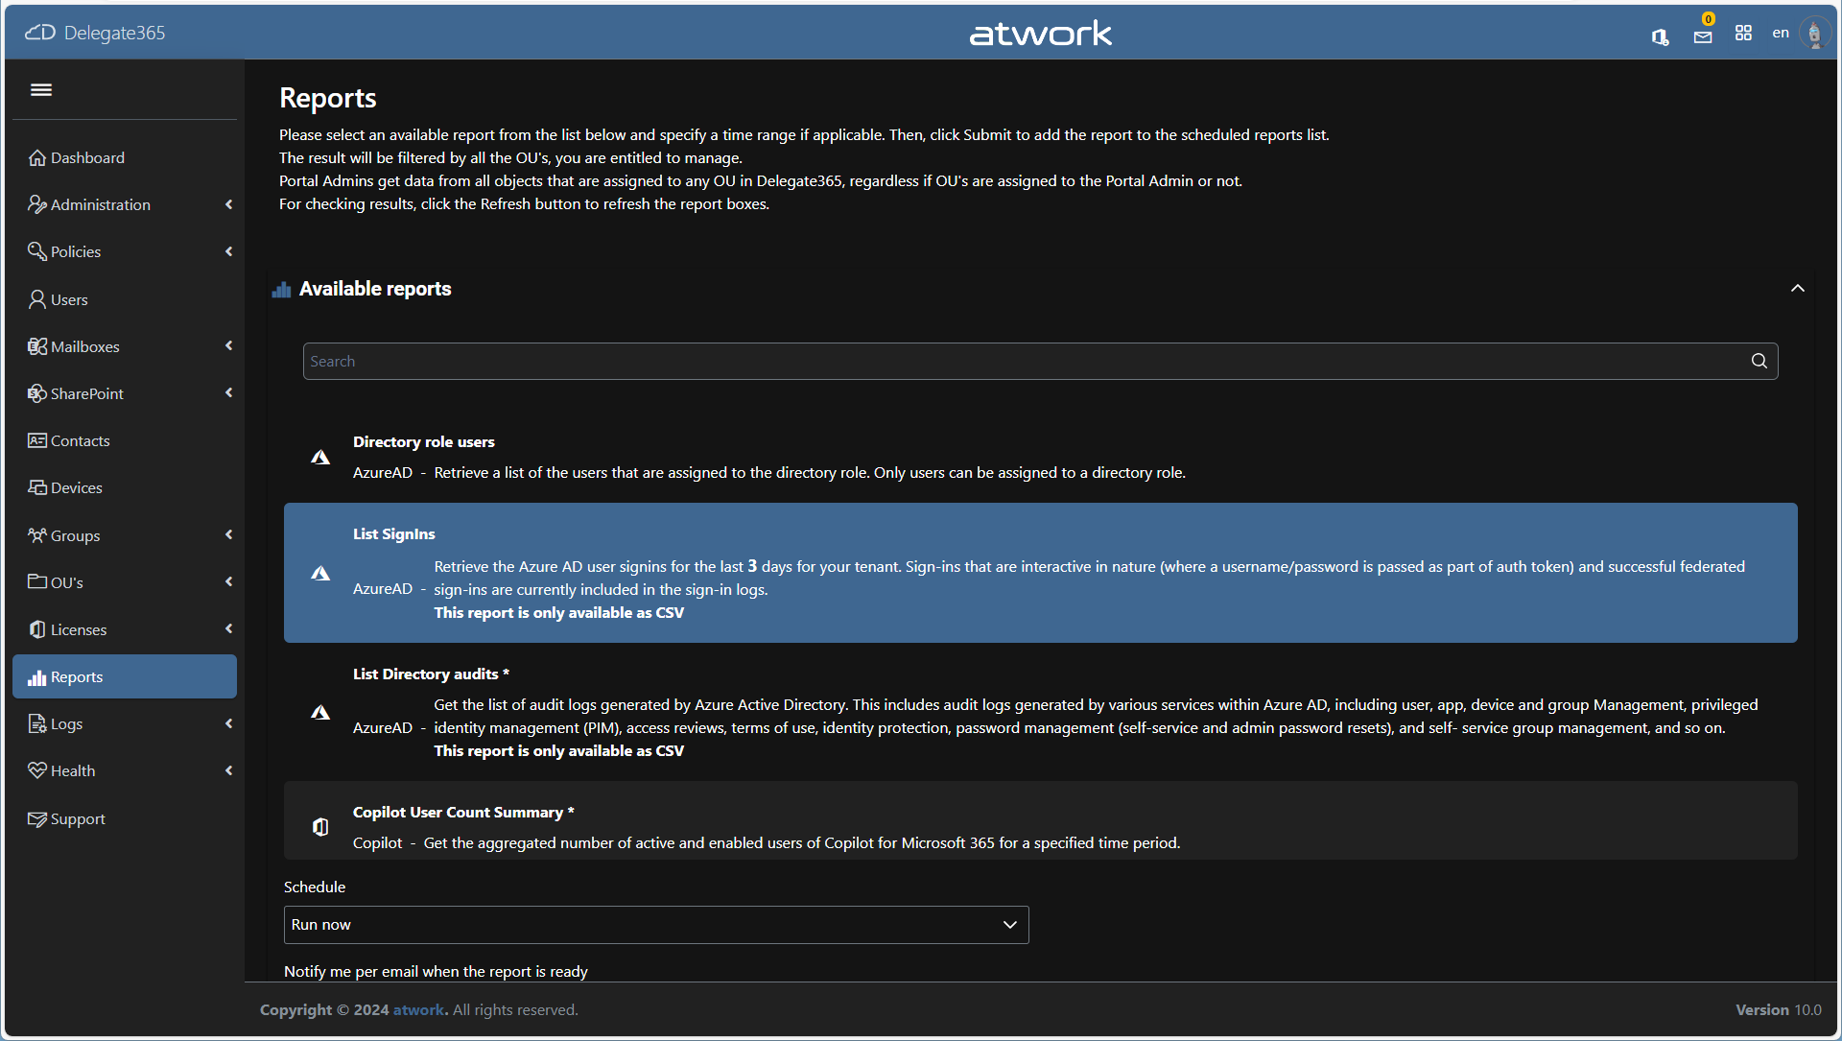Expand the Groups menu chevron
1842x1041 pixels.
tap(228, 534)
